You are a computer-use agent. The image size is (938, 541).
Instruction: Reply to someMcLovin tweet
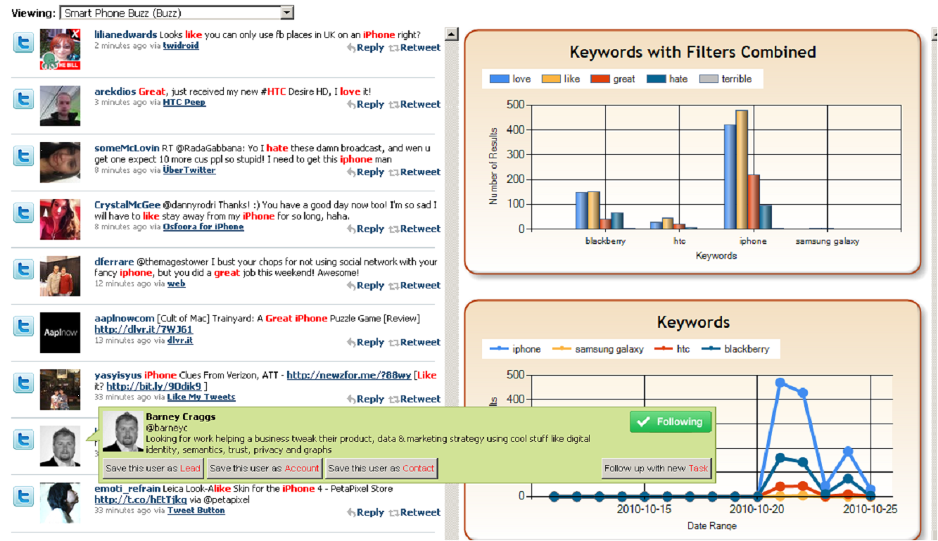(365, 172)
